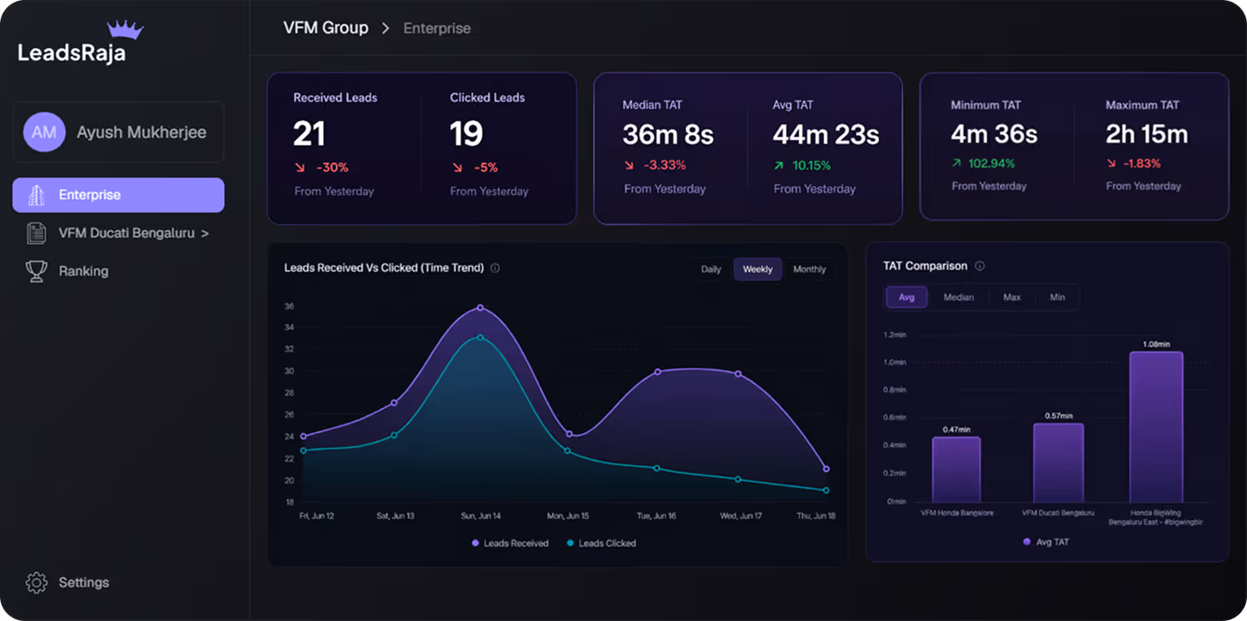Open VFM Ducati Bengaluru in sidebar

[x=118, y=234]
